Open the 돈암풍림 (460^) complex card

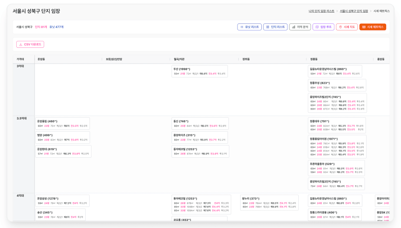coord(63,123)
